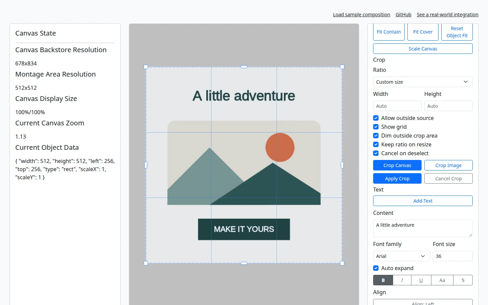Click the Current Object Data JSON text
The image size is (488, 305).
click(x=65, y=169)
